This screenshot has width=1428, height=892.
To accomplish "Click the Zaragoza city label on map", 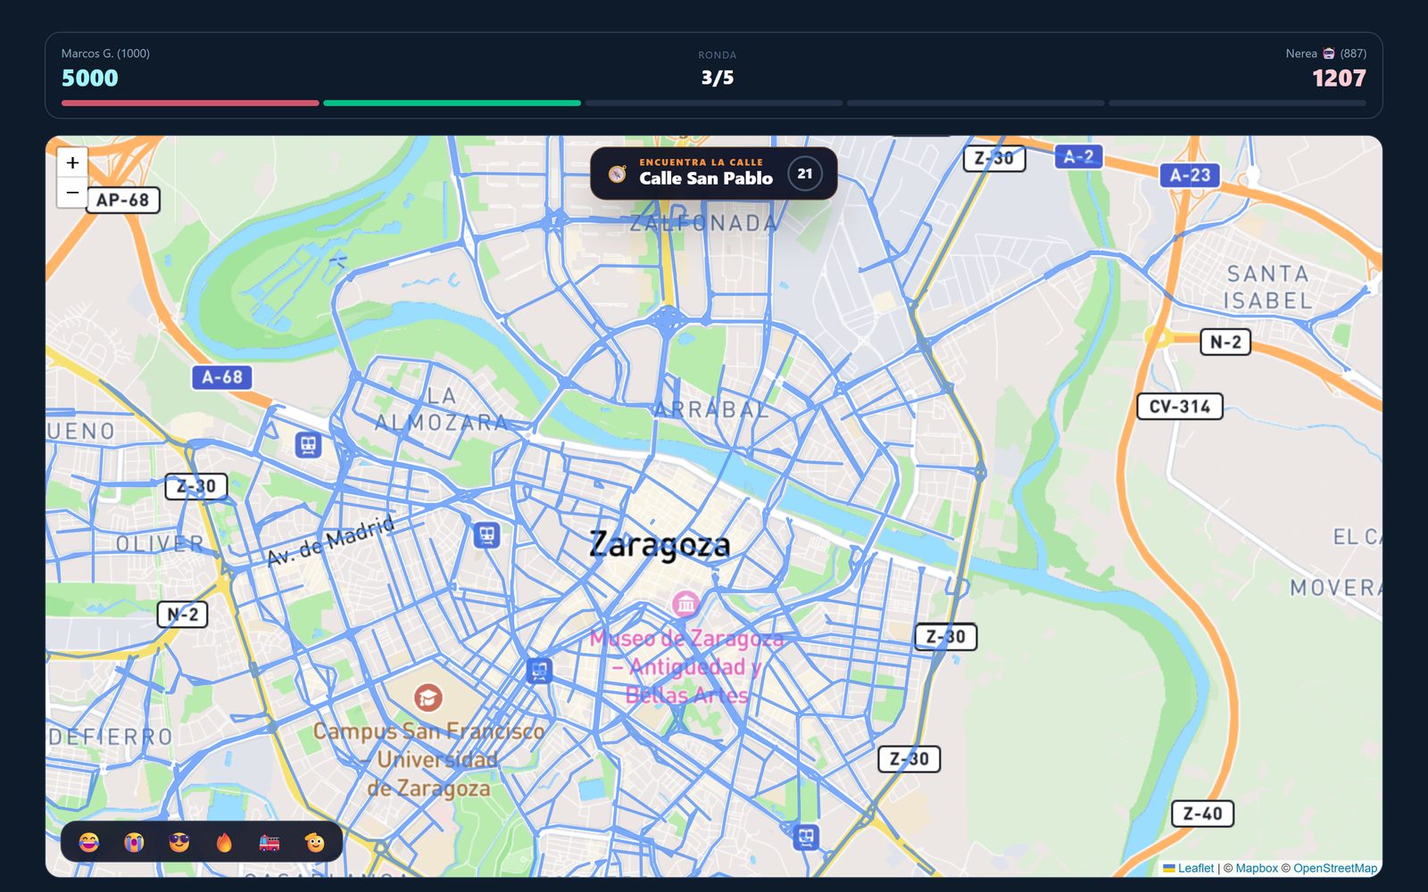I will pyautogui.click(x=660, y=544).
